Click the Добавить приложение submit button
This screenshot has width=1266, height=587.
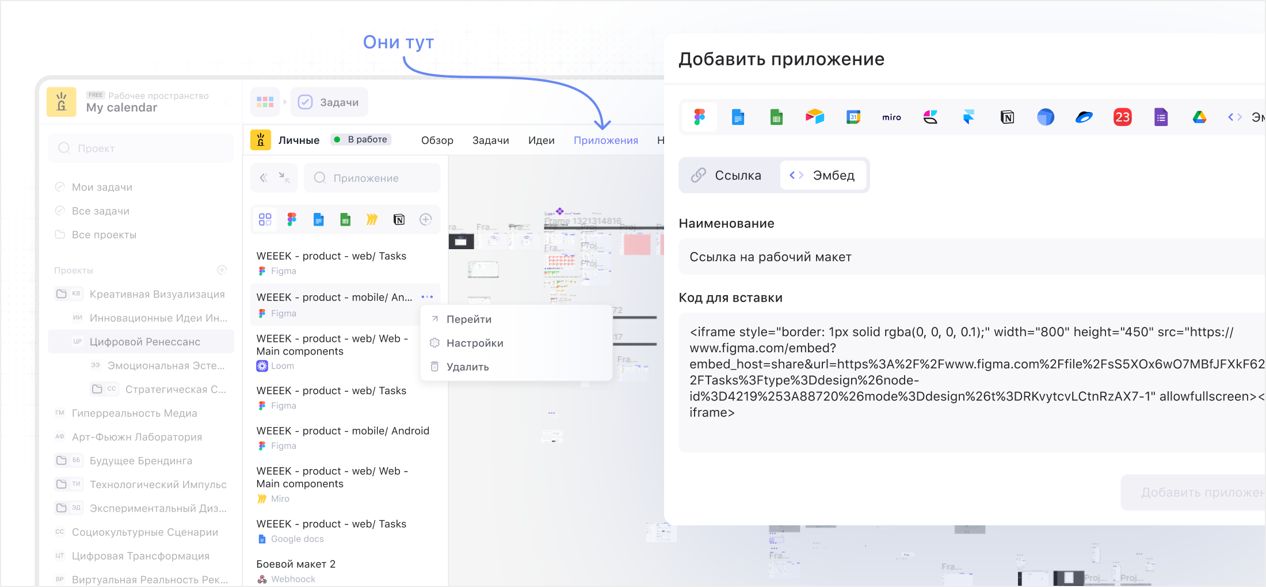pyautogui.click(x=1193, y=492)
